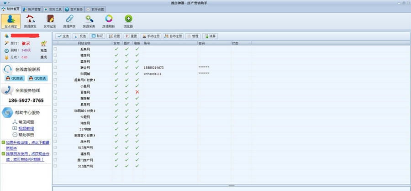This screenshot has height=191, width=411.
Task: Open the 房源共享 paperclip sharing tool
Action: click(69, 21)
